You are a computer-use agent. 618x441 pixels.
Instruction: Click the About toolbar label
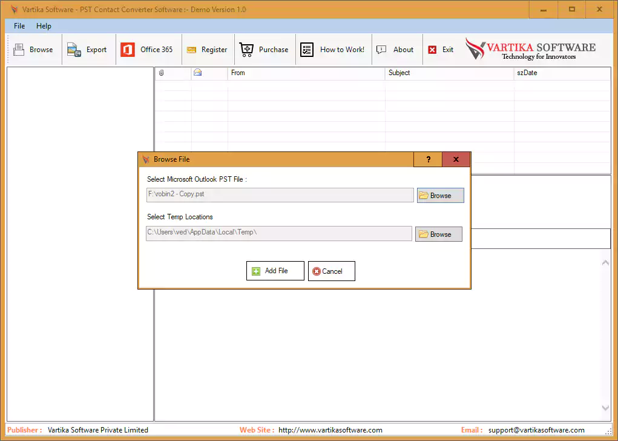click(404, 50)
